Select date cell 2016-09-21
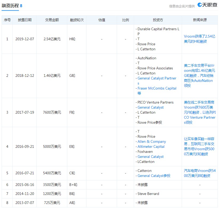This screenshot has height=209, width=220. pos(25,146)
